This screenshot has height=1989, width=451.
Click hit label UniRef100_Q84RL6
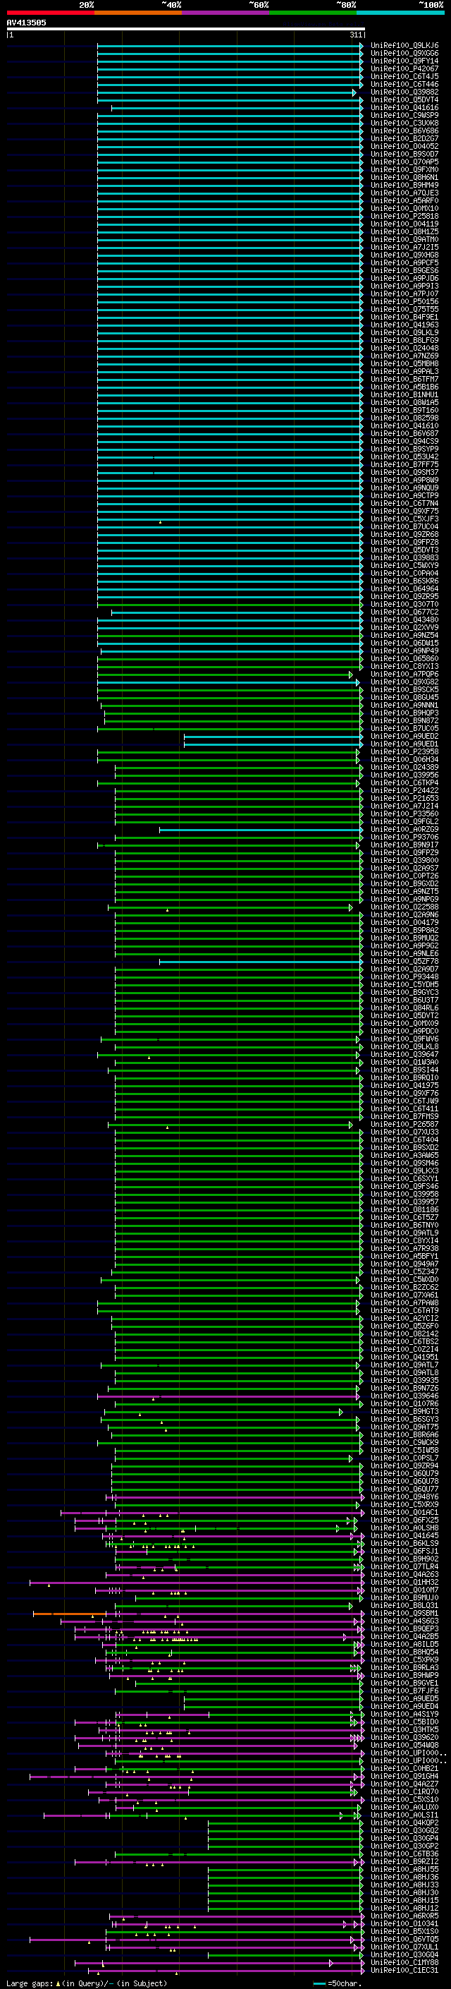pyautogui.click(x=404, y=1008)
